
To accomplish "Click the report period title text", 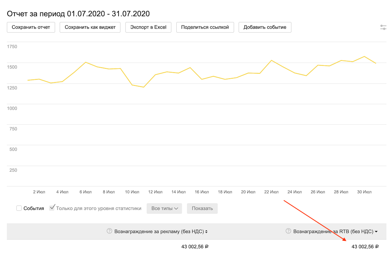I will click(78, 14).
